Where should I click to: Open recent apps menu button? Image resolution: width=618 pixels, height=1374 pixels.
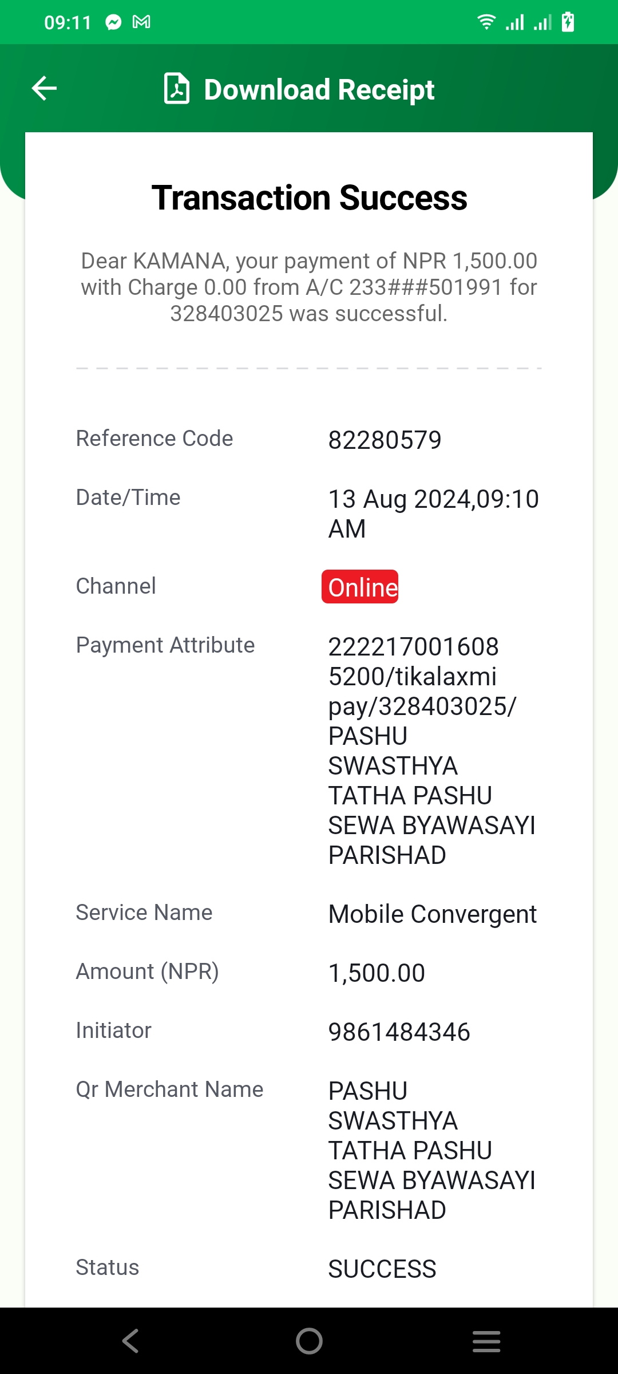click(486, 1341)
